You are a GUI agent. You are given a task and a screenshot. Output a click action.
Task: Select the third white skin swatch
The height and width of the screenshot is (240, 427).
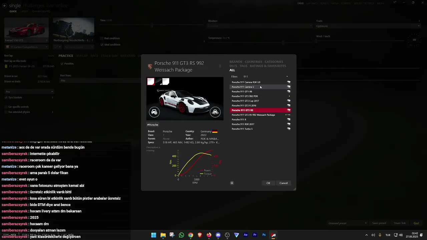[x=166, y=82]
